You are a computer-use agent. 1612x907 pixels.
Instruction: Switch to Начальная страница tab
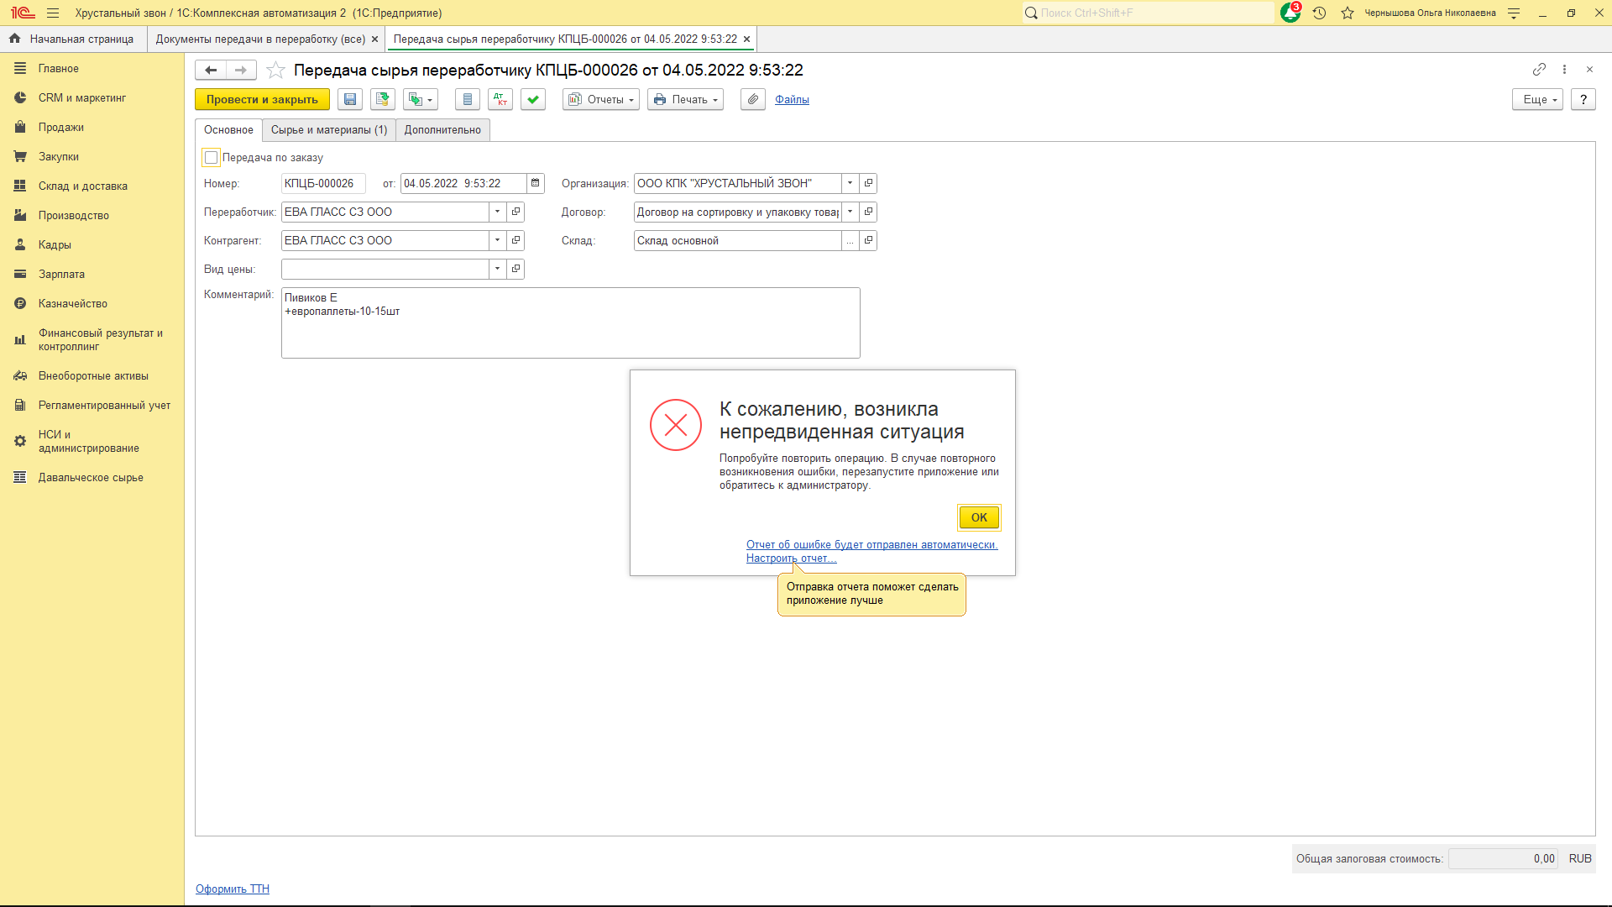pyautogui.click(x=73, y=39)
